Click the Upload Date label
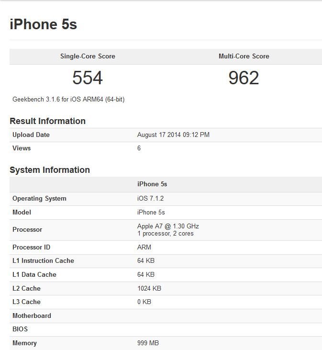 (31, 135)
